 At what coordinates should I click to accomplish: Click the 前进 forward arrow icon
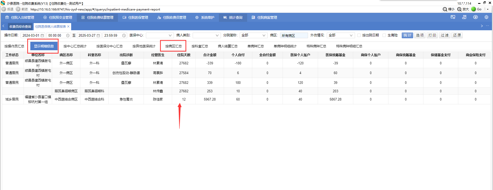point(18,9)
